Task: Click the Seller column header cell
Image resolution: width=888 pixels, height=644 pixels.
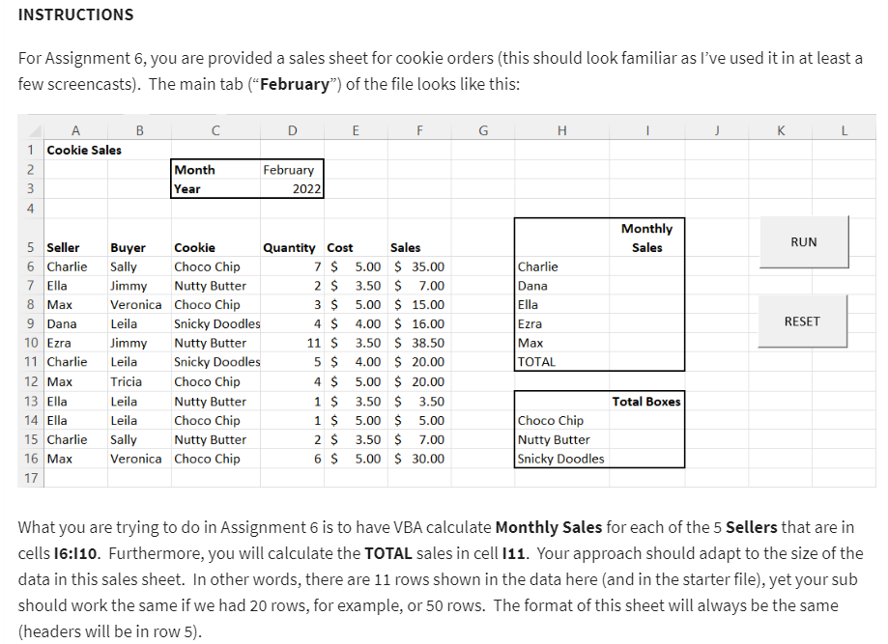Action: pyautogui.click(x=75, y=246)
